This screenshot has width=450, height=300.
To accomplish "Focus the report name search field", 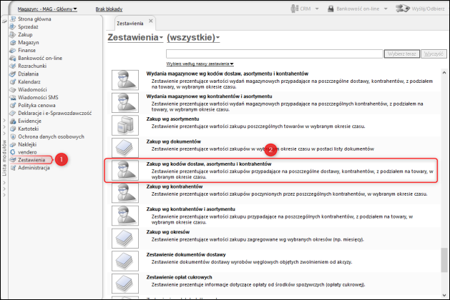I will (275, 54).
